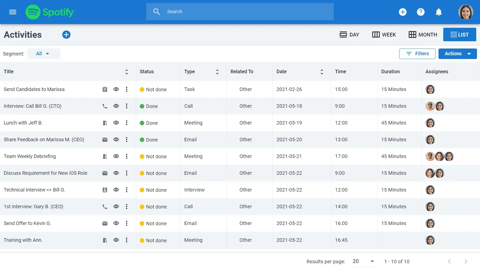Open the notifications bell

click(x=438, y=12)
